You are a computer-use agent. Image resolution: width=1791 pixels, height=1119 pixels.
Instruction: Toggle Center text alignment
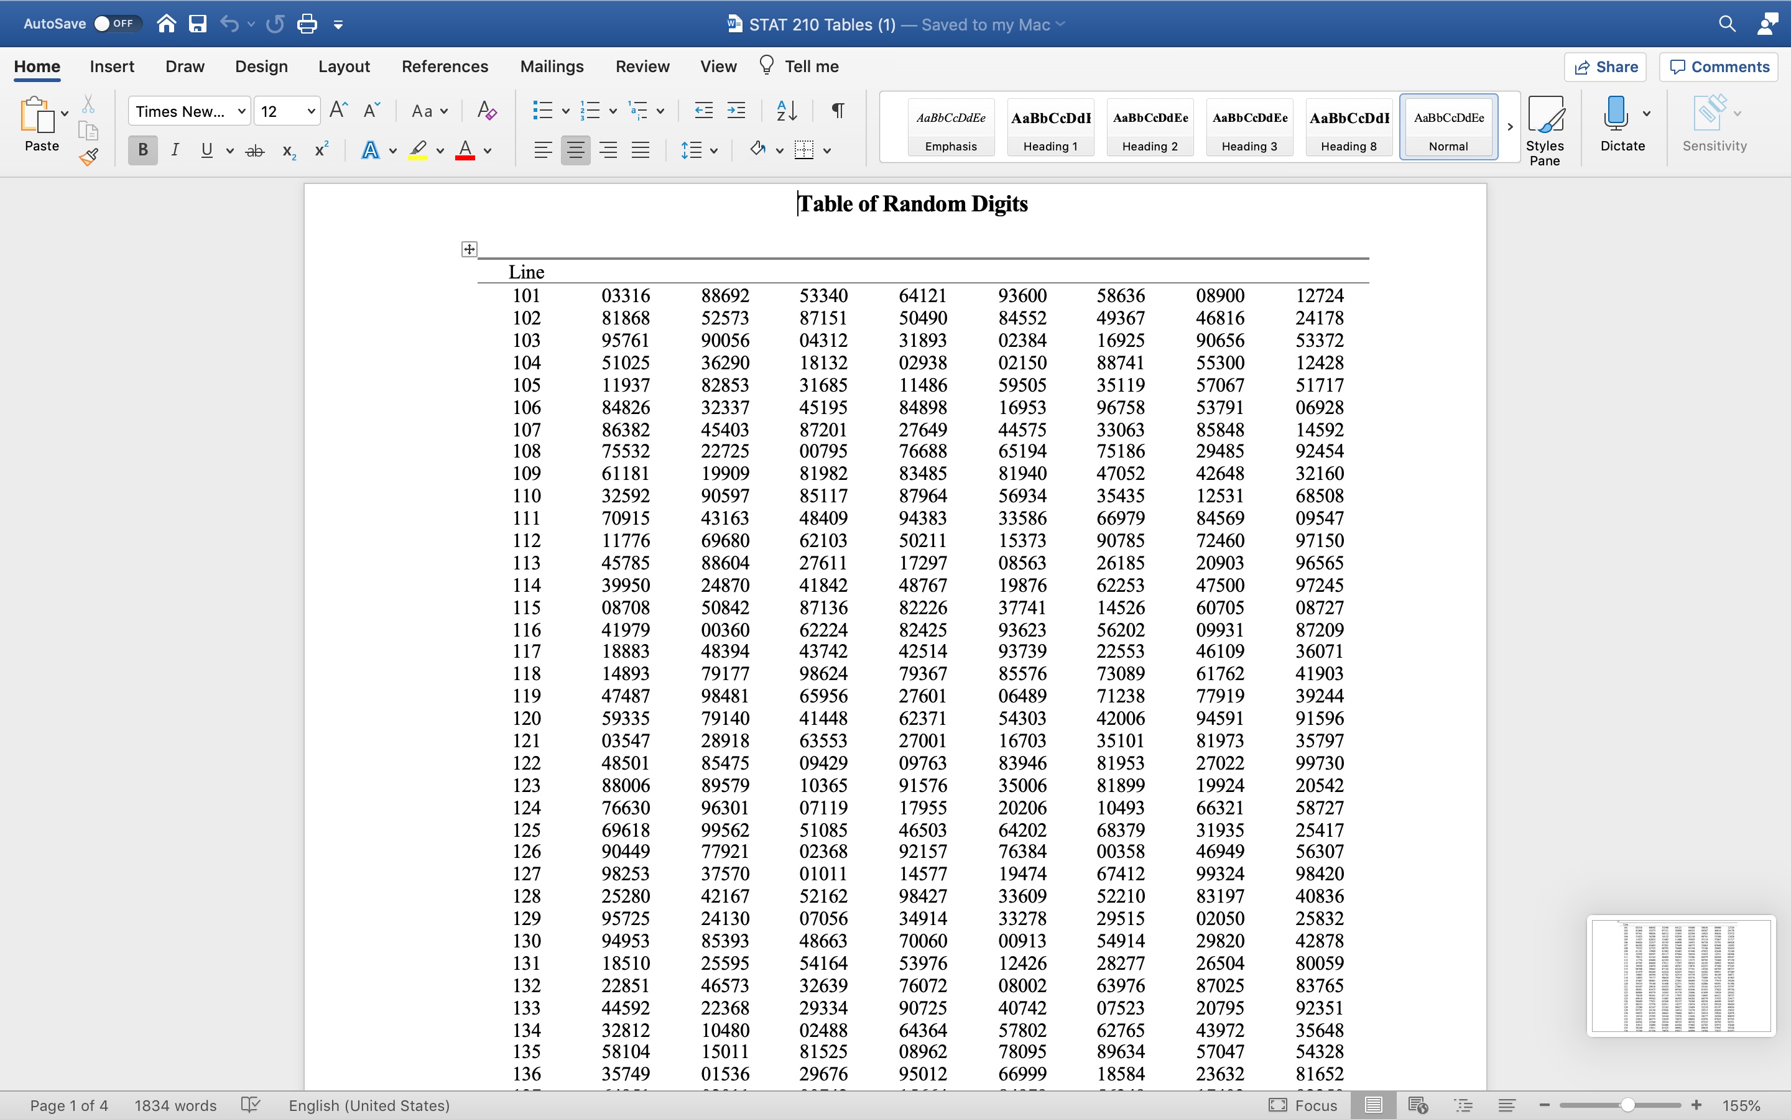575,150
